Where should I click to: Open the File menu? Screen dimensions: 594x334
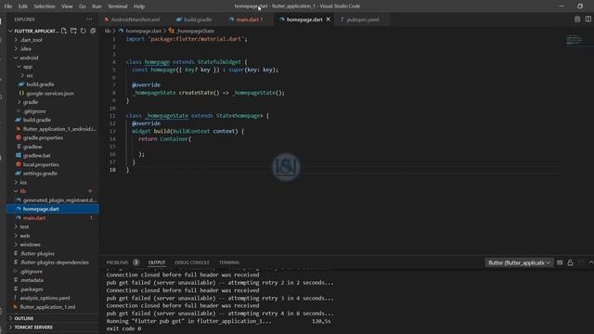[8, 6]
